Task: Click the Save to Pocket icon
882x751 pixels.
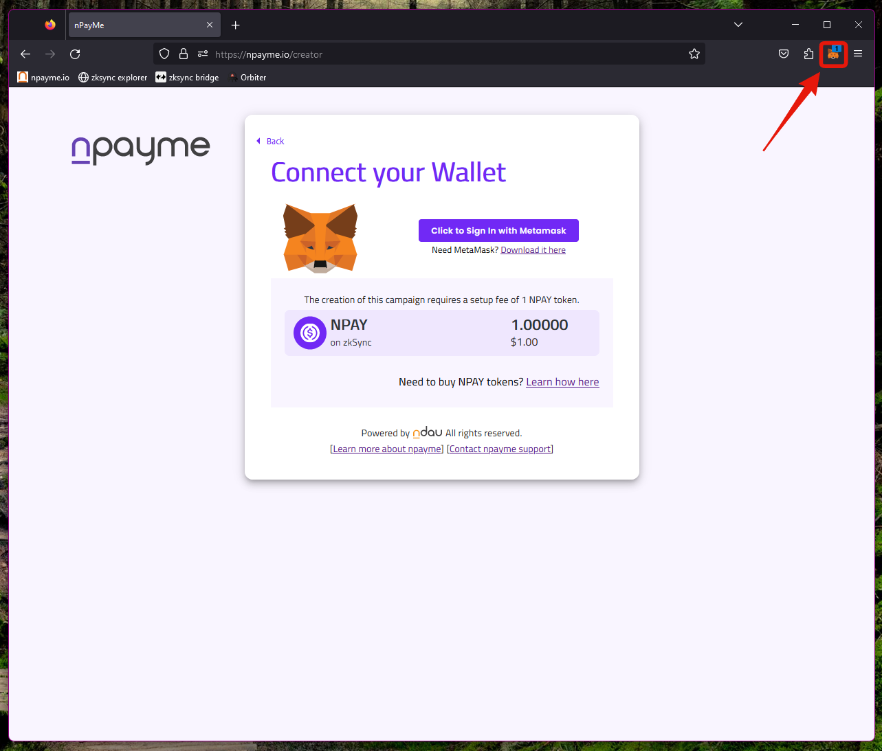Action: [784, 54]
